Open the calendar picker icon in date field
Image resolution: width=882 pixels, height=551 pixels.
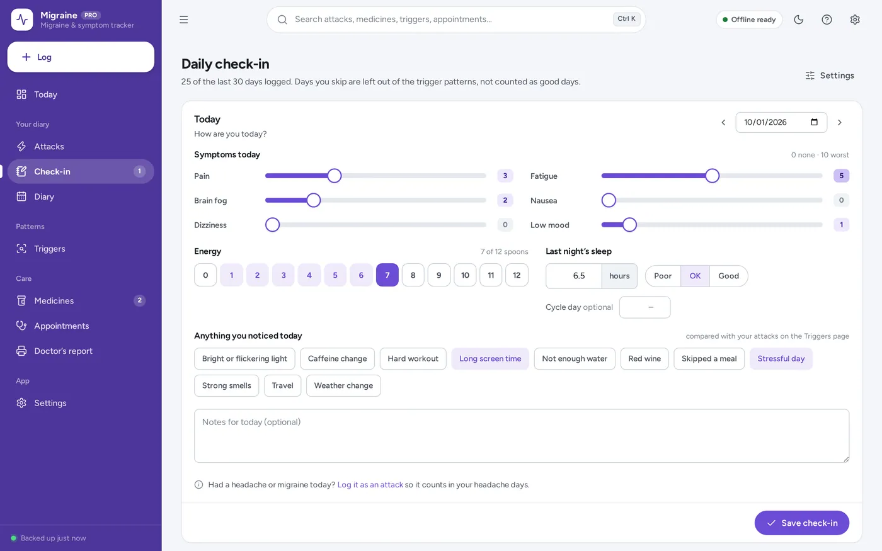[814, 122]
